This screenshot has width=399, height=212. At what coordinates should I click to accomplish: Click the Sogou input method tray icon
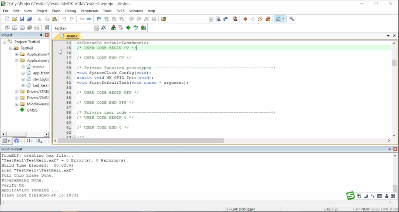351,195
